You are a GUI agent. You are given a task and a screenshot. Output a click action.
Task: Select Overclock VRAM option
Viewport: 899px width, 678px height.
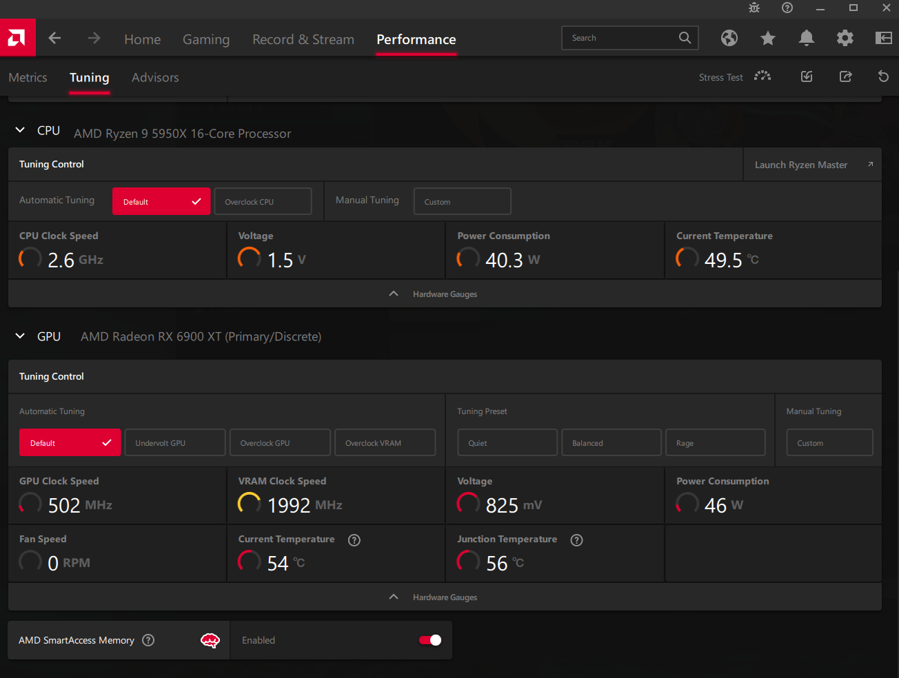click(385, 442)
